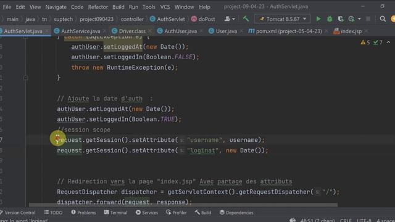
Task: Open the File menu
Action: pyautogui.click(x=7, y=7)
